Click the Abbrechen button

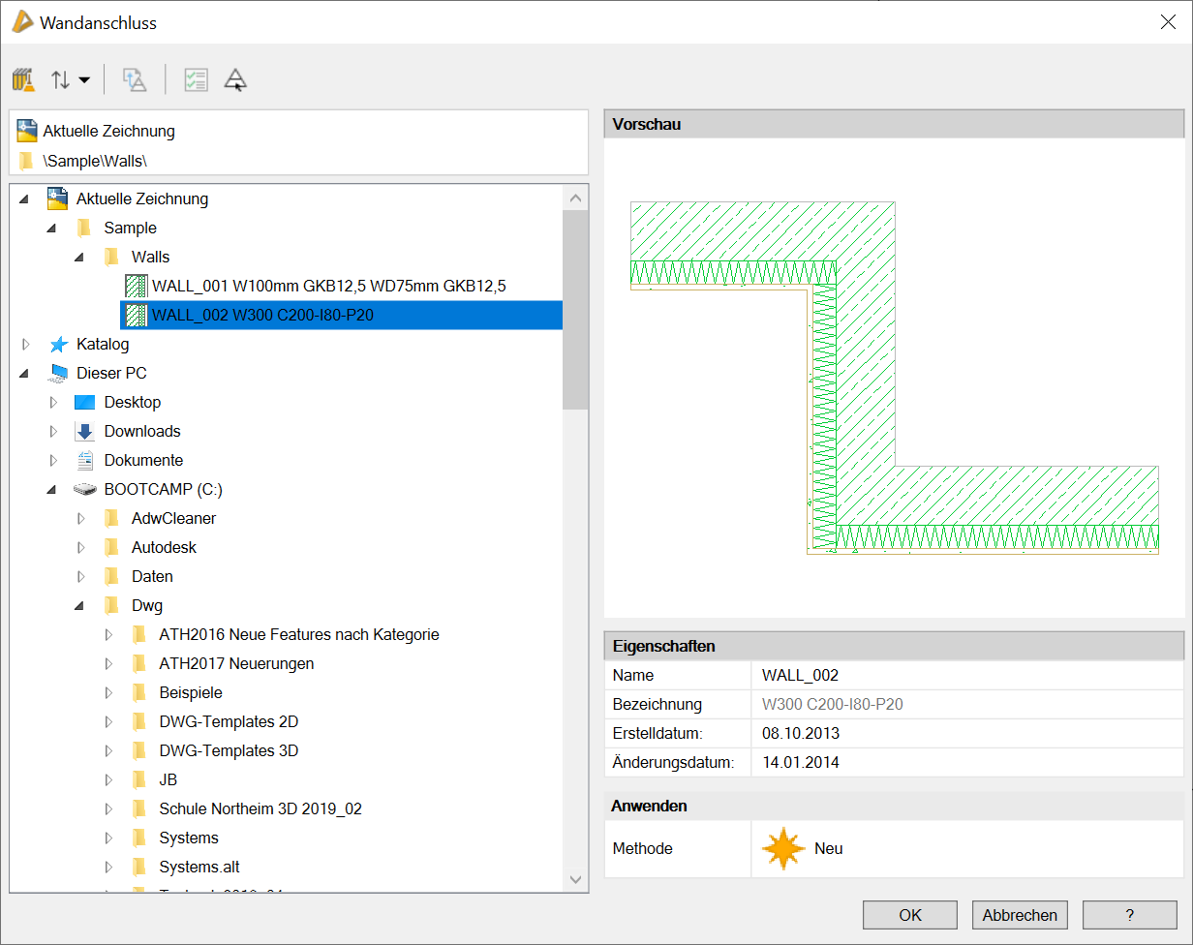tap(1020, 915)
